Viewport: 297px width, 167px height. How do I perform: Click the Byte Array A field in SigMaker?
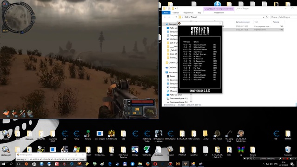pos(53,160)
